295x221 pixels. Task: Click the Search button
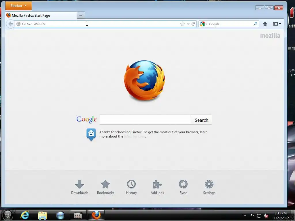tap(201, 120)
